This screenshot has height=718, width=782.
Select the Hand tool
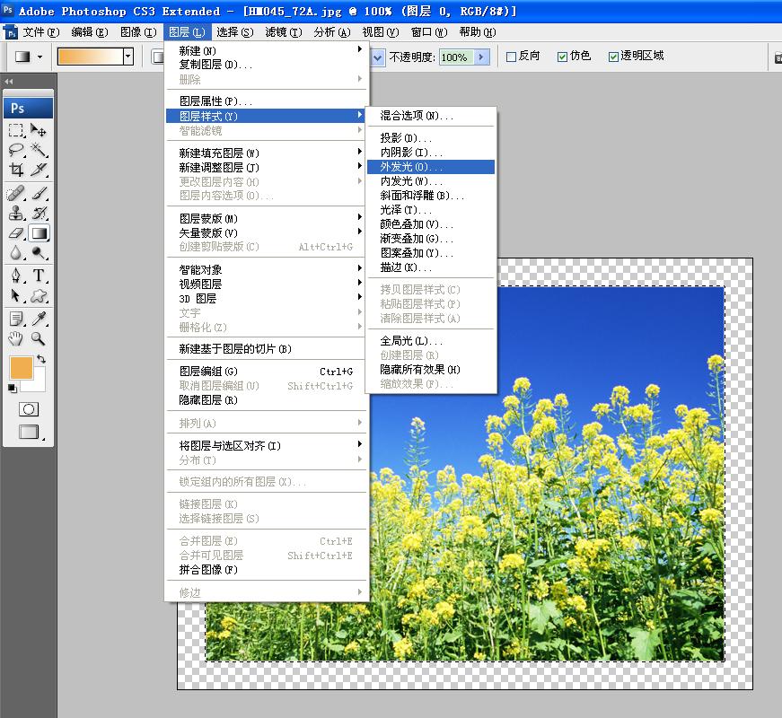[16, 338]
